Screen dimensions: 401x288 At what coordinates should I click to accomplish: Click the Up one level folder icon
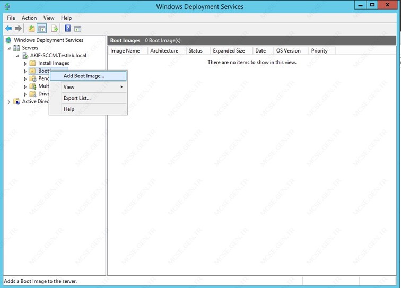coord(31,29)
